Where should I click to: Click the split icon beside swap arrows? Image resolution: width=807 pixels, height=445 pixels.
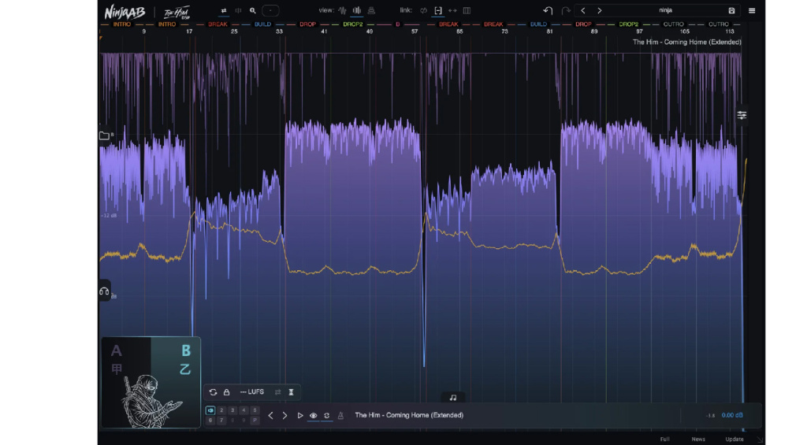(x=238, y=10)
